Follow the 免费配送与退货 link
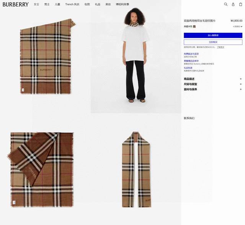 [x=191, y=54]
